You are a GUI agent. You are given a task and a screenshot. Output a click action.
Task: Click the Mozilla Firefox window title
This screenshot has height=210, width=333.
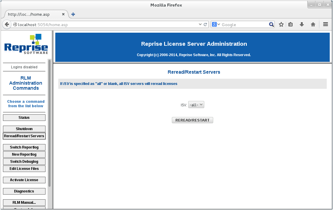pyautogui.click(x=166, y=5)
